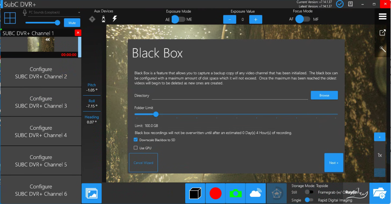Screen dimensions: 391x204
Task: Click the Current Version v7.14.1.37 text
Action: [314, 2]
